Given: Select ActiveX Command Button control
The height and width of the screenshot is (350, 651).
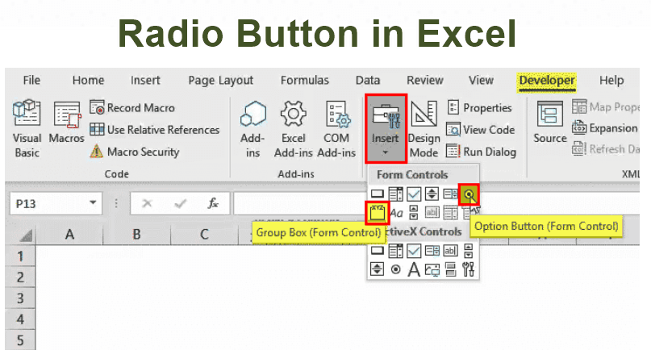Looking at the screenshot, I should click(377, 250).
